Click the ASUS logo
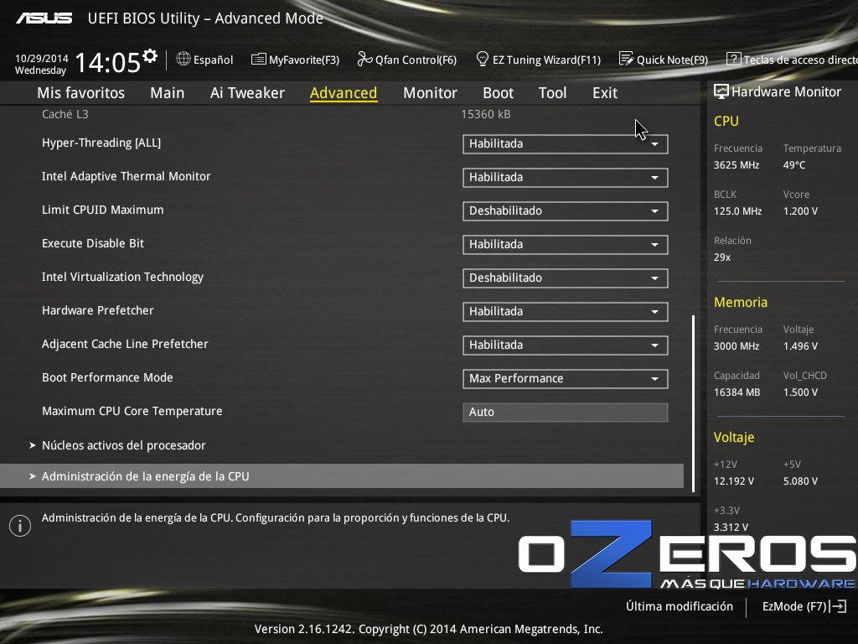This screenshot has width=858, height=644. coord(44,18)
